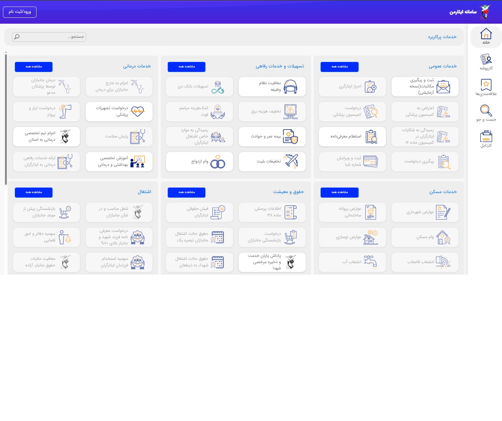
Task: Click the wedding rings icon for وام ازدواج
Action: point(218,162)
